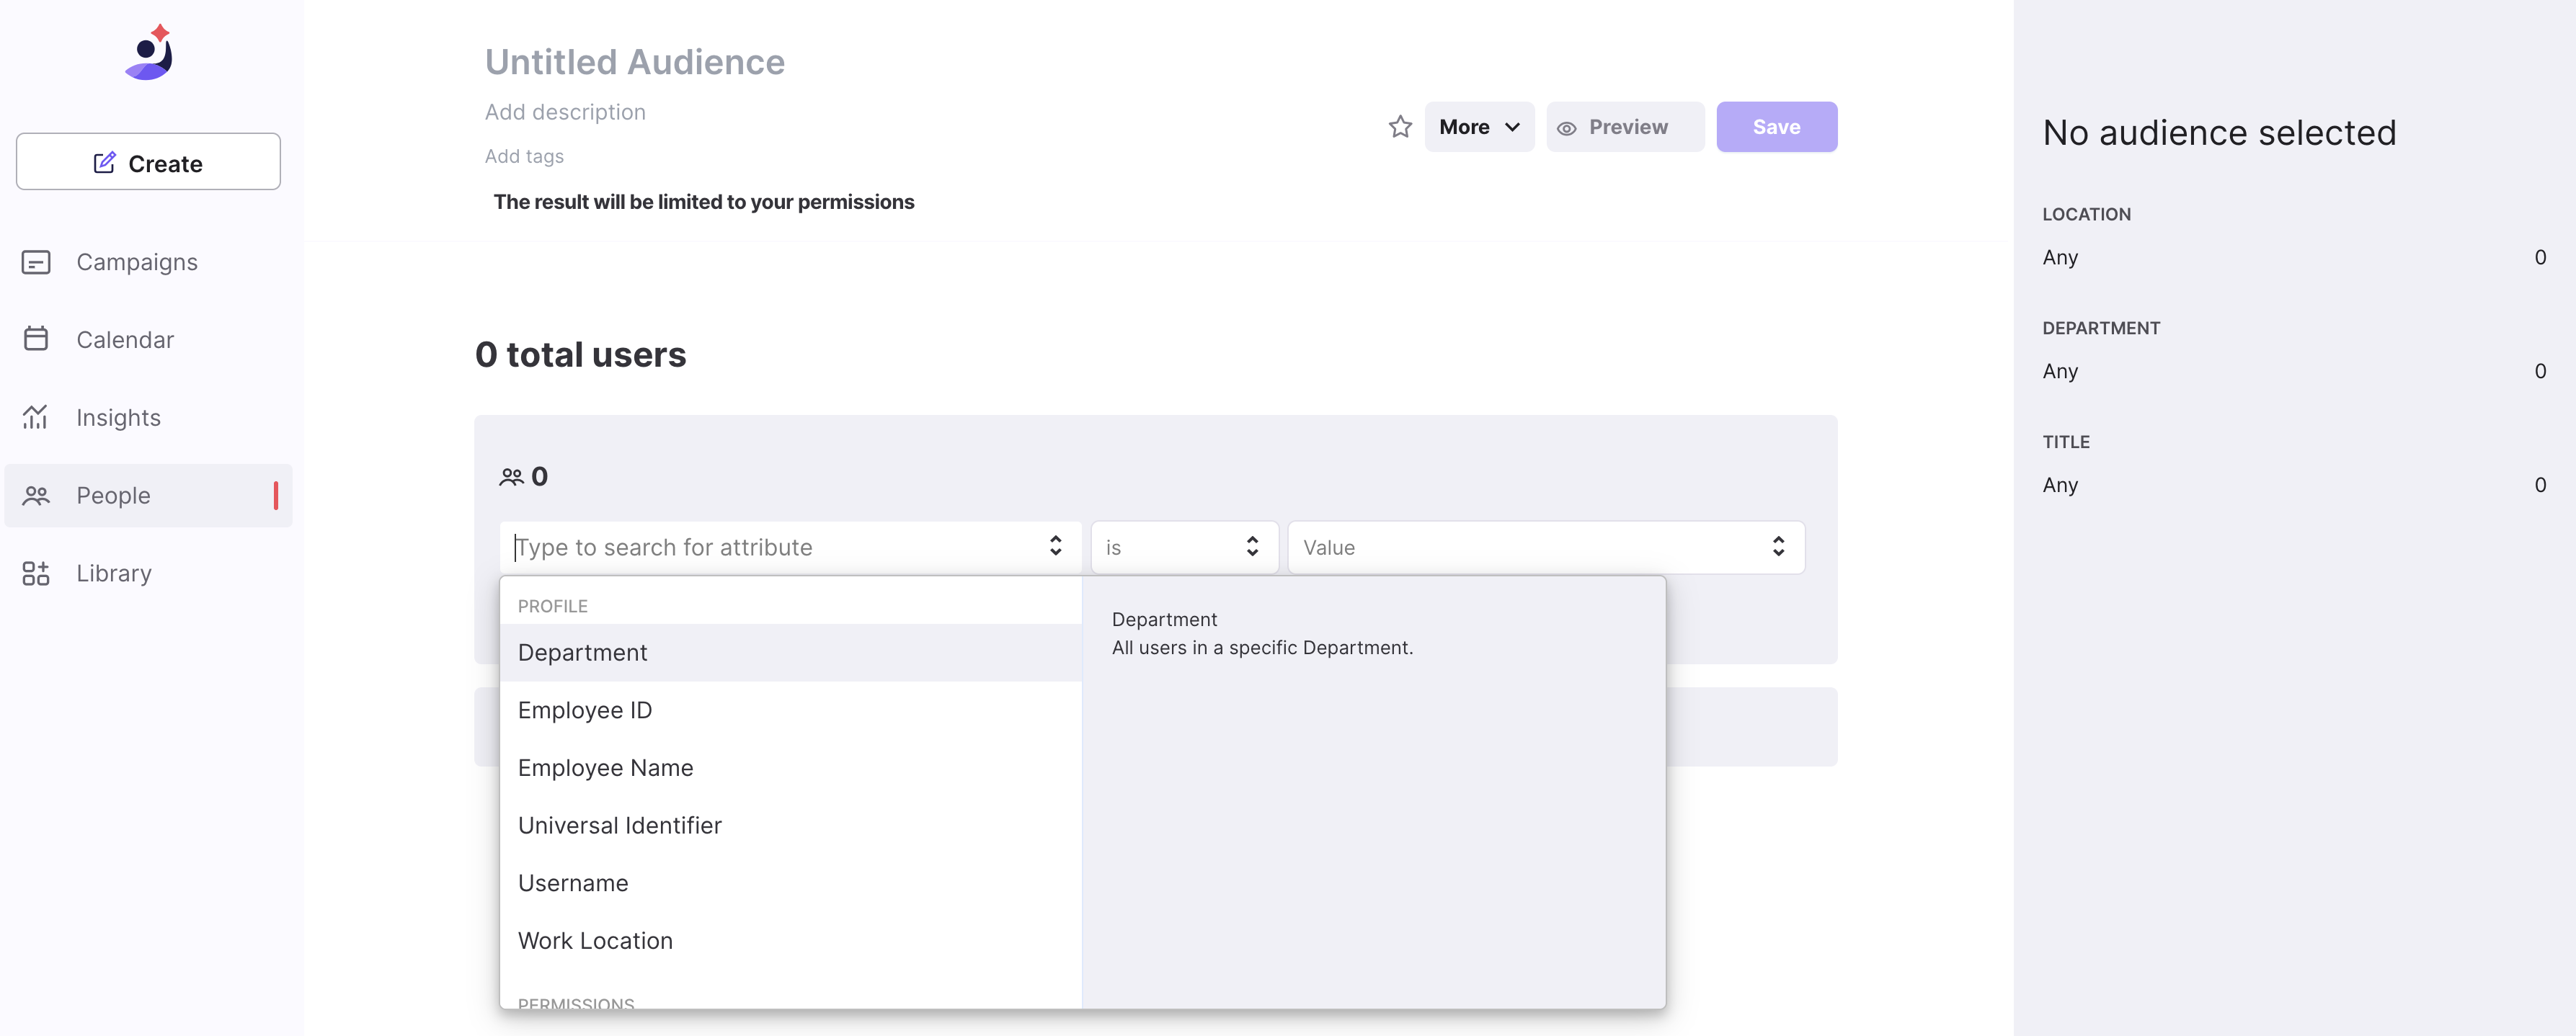The width and height of the screenshot is (2576, 1036).
Task: Open Campaigns in sidebar
Action: pos(148,262)
